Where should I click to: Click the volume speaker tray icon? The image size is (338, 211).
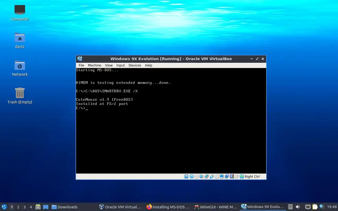tap(298, 207)
